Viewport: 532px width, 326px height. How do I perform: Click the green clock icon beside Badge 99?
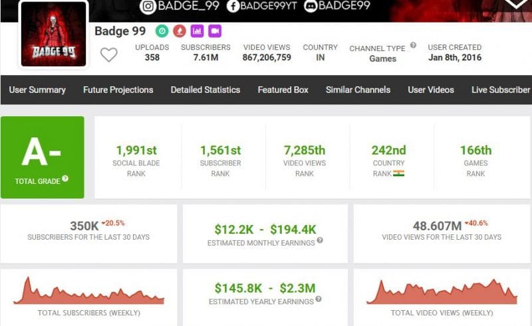(x=162, y=31)
